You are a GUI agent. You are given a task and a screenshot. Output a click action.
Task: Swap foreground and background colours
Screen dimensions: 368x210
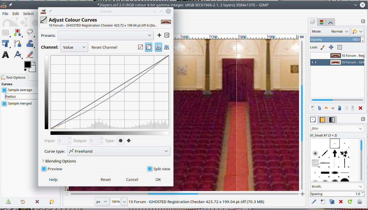click(x=34, y=63)
